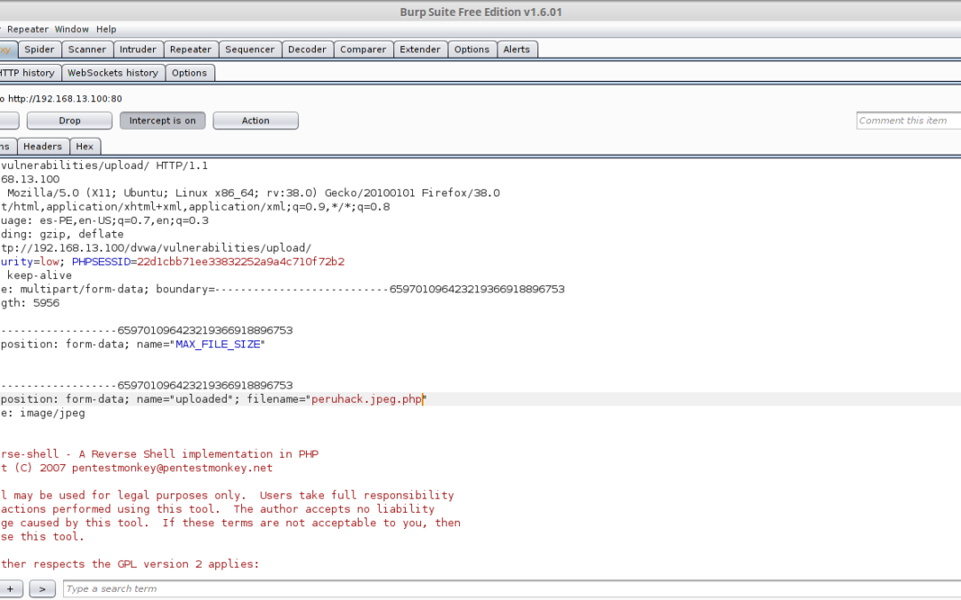Image resolution: width=961 pixels, height=600 pixels.
Task: Click the gzip, deflate encoding line
Action: click(62, 234)
